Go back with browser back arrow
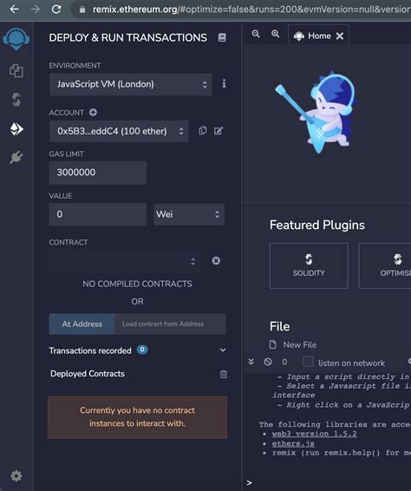The width and height of the screenshot is (411, 491). pos(14,10)
